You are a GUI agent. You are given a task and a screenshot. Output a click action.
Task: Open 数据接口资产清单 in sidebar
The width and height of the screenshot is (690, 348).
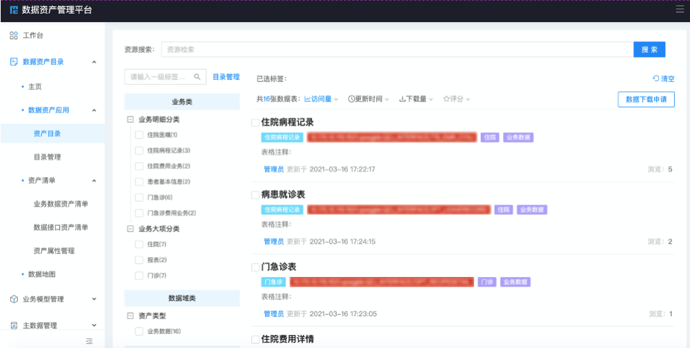point(61,227)
